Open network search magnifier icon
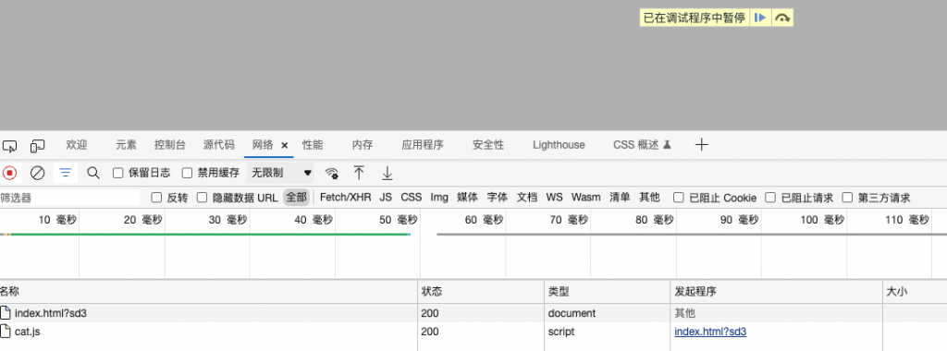The image size is (947, 351). (x=93, y=173)
